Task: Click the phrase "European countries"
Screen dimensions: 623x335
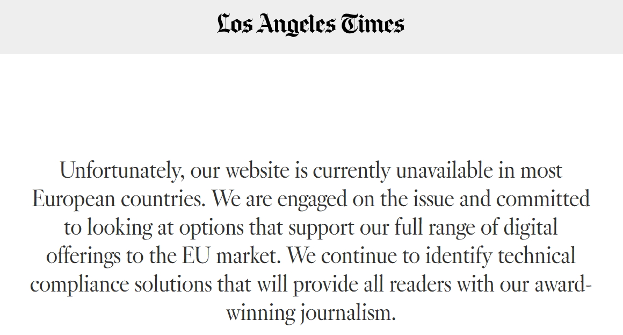Action: click(x=118, y=199)
